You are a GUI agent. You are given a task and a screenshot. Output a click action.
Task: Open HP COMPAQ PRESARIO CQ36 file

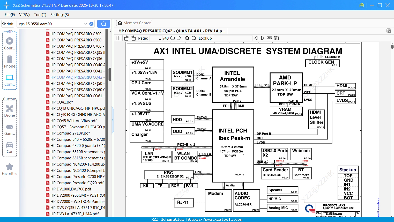tap(75, 58)
